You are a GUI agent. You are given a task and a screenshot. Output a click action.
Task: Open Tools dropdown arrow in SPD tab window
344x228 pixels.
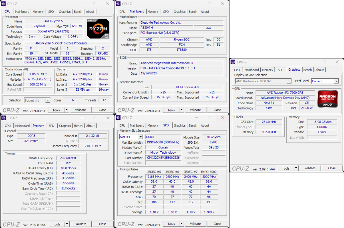(x=182, y=224)
